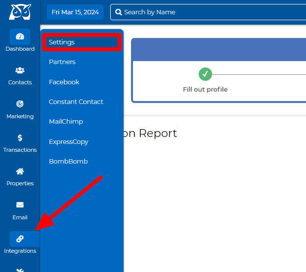Open Integrations via chain link icon
The width and height of the screenshot is (306, 272).
click(x=20, y=238)
